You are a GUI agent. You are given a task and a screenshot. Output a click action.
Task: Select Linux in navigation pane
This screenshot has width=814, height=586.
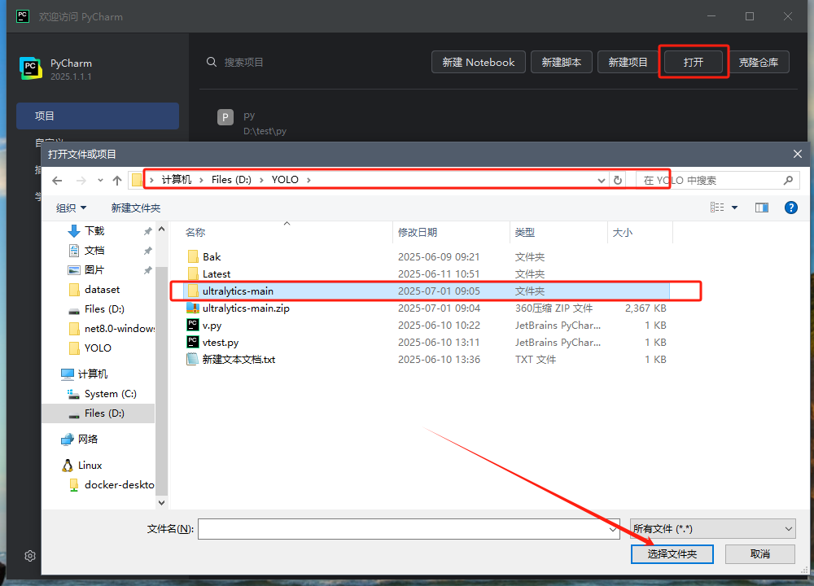(x=90, y=465)
